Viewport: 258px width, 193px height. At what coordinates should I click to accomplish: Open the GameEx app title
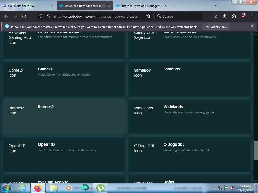pos(45,69)
